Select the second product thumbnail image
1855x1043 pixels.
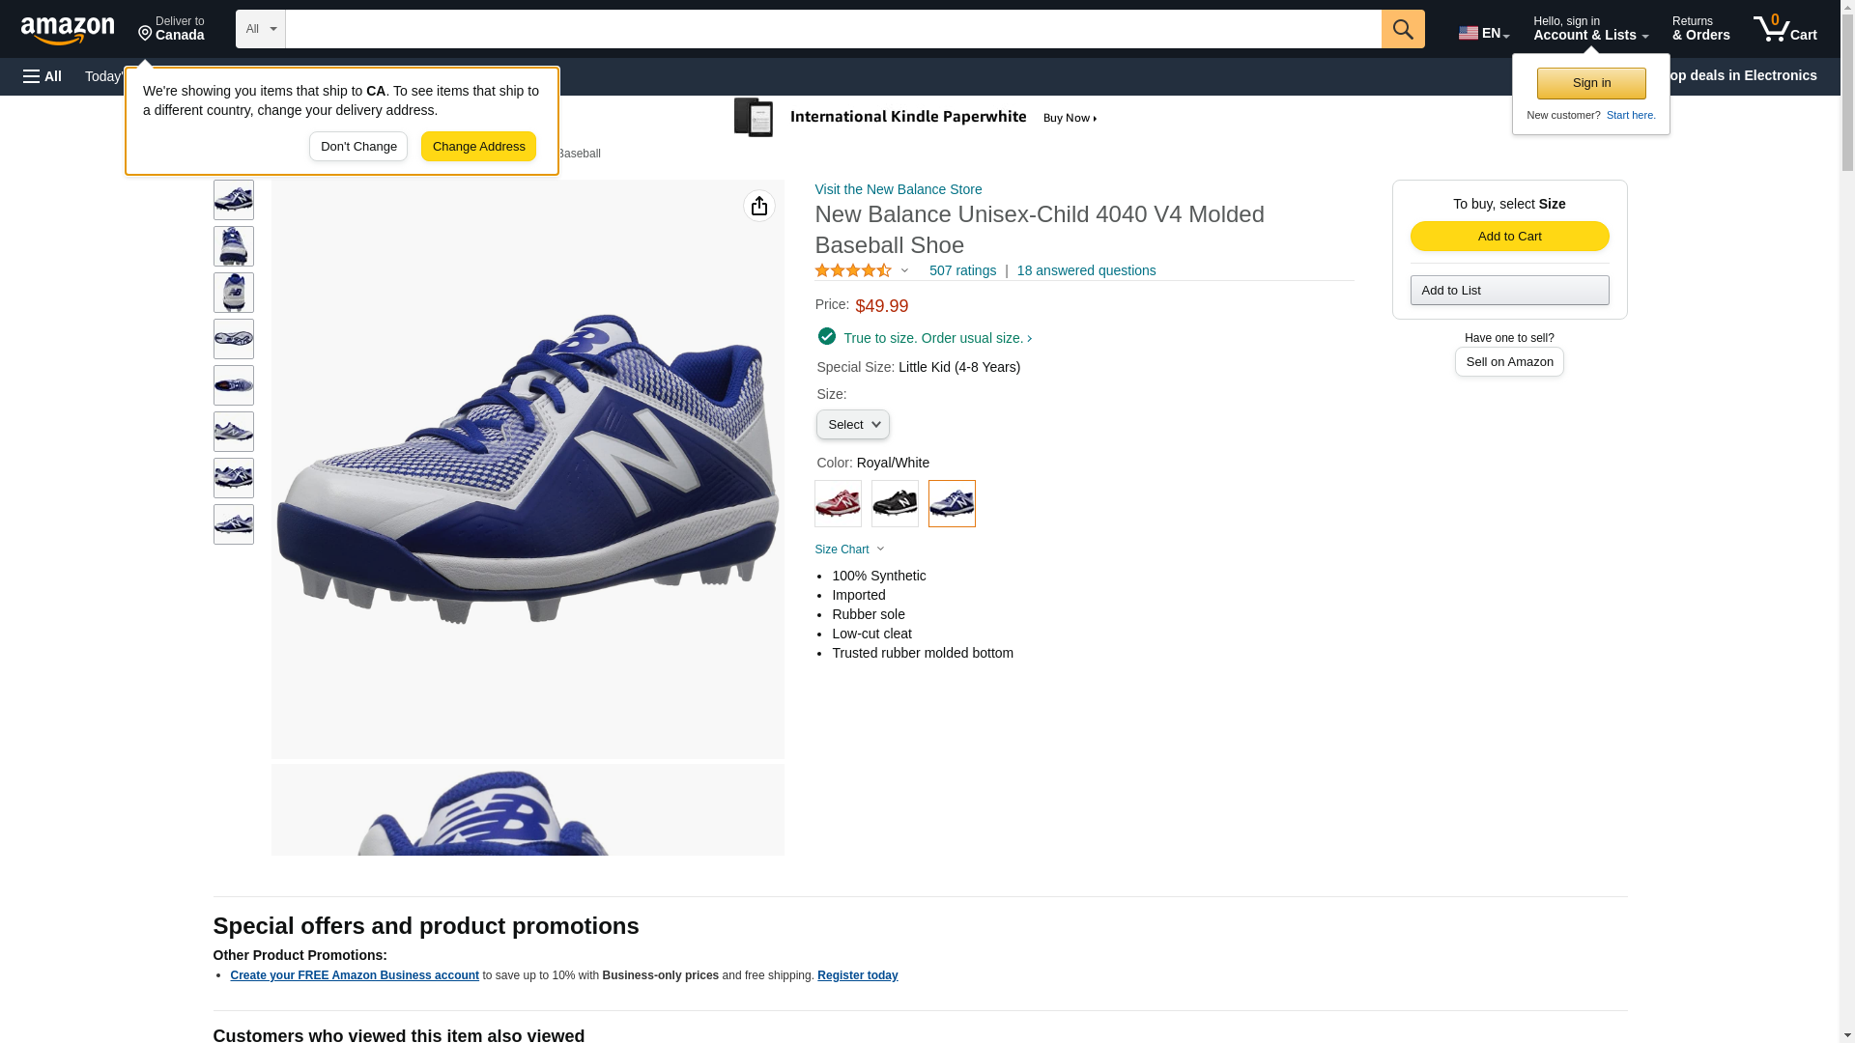[x=234, y=246]
